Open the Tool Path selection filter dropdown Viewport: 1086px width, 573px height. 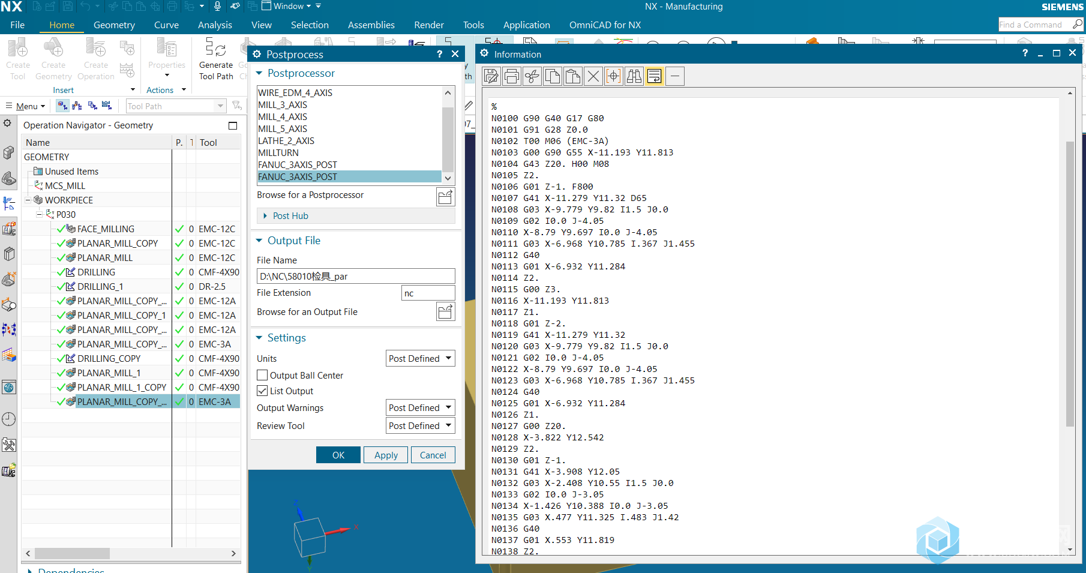coord(220,106)
